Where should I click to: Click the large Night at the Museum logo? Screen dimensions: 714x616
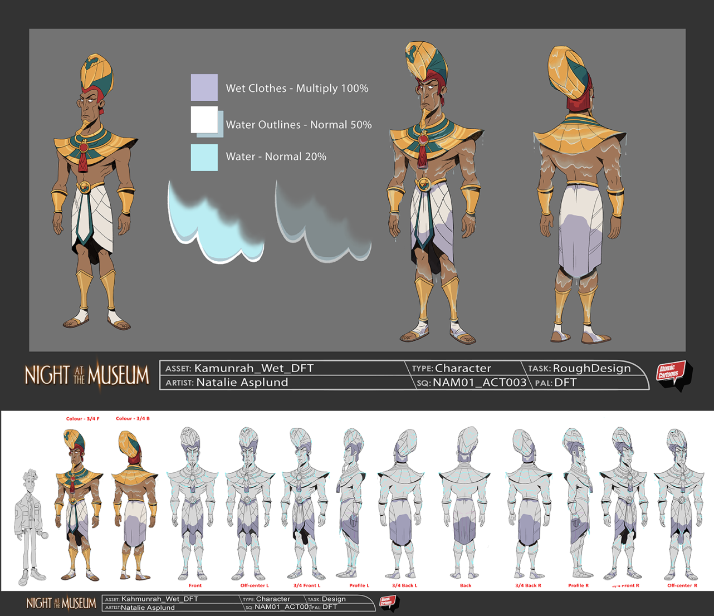tap(87, 375)
